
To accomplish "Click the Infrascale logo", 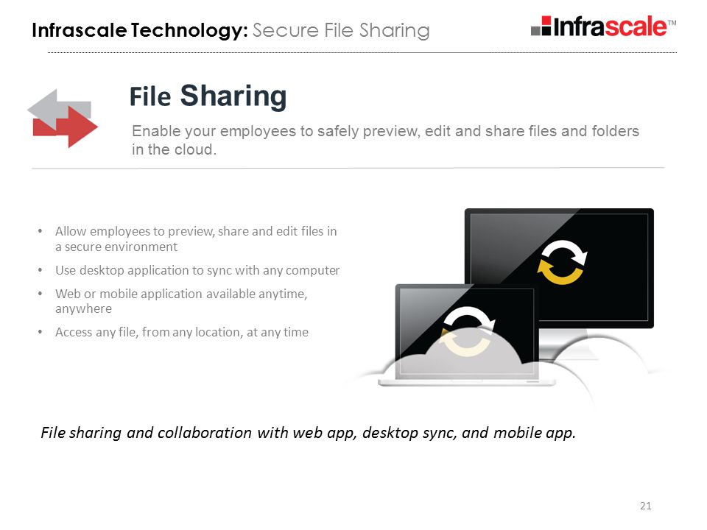I will (x=603, y=26).
